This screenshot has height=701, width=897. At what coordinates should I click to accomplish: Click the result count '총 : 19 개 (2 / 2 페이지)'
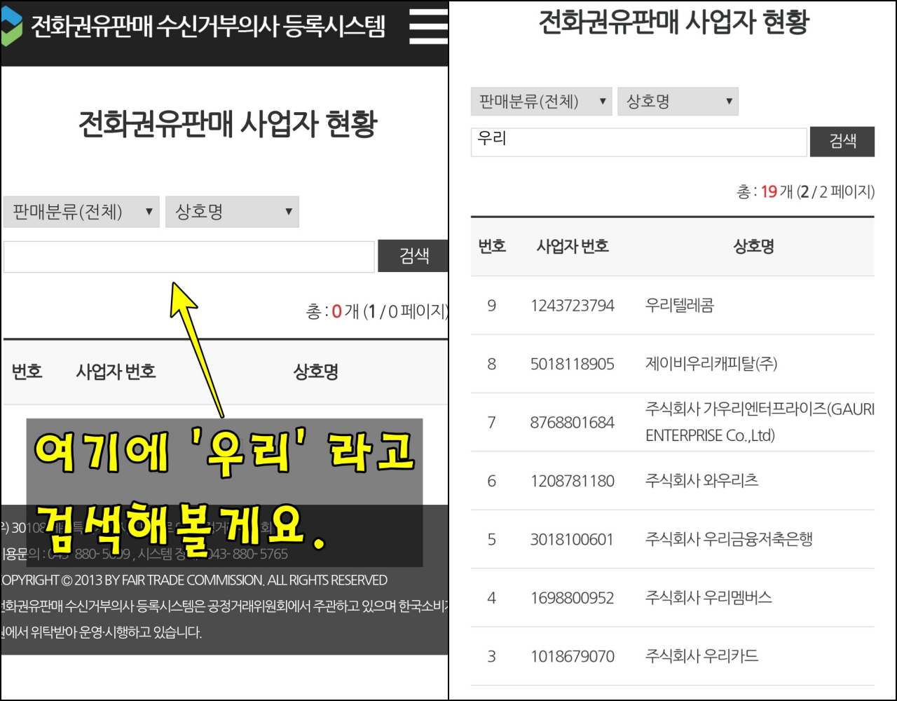pyautogui.click(x=805, y=191)
